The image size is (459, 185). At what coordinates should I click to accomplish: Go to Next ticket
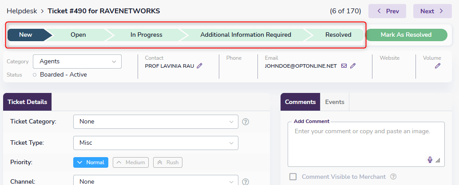[432, 11]
